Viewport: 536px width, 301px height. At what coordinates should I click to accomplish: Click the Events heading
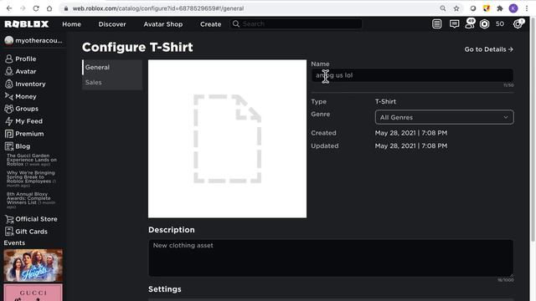[14, 243]
